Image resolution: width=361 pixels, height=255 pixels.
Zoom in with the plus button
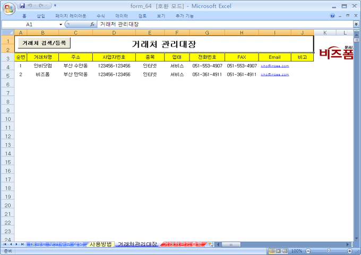[x=349, y=251]
